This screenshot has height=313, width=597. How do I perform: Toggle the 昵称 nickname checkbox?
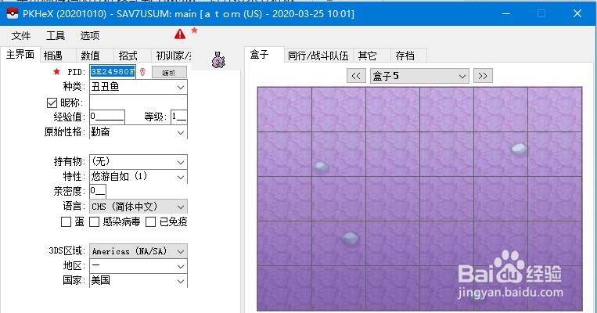point(52,103)
